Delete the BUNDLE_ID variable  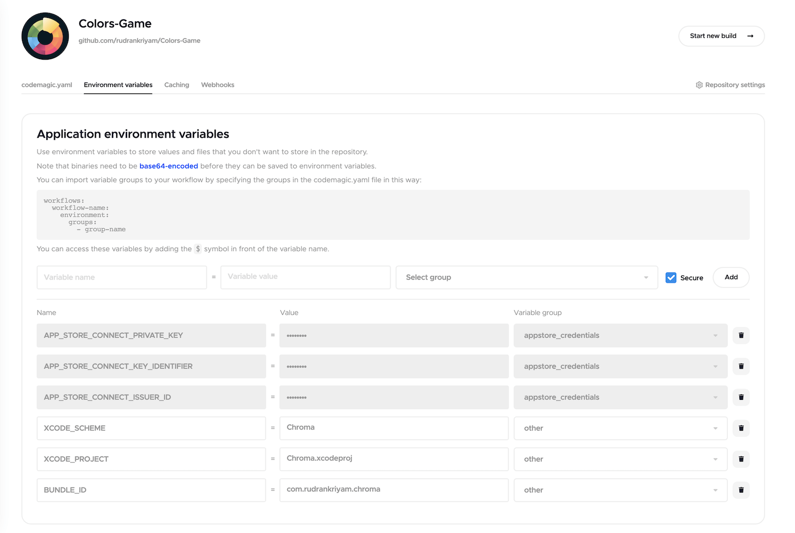(741, 490)
